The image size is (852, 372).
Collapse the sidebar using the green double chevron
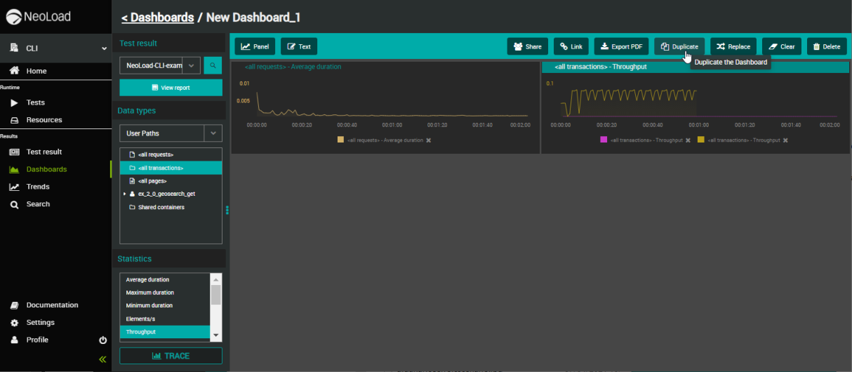[x=102, y=359]
